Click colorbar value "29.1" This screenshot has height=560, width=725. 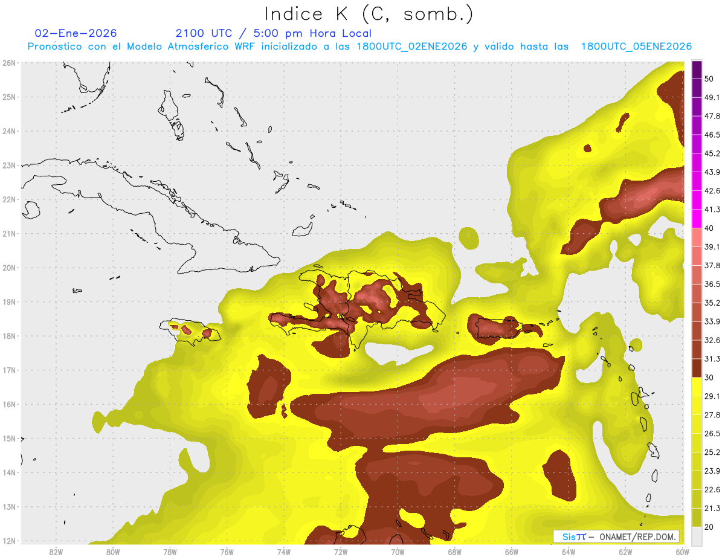(x=712, y=396)
